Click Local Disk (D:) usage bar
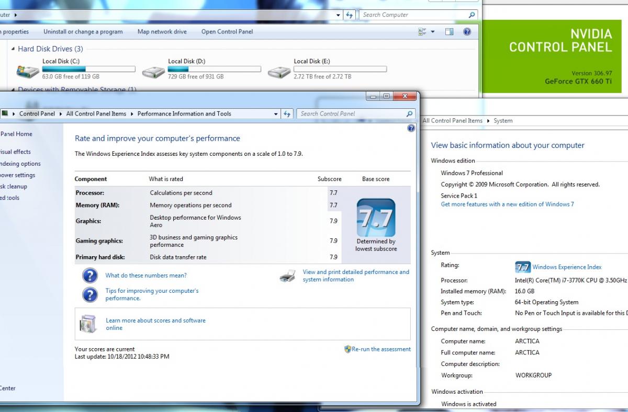628x412 pixels. pyautogui.click(x=214, y=69)
